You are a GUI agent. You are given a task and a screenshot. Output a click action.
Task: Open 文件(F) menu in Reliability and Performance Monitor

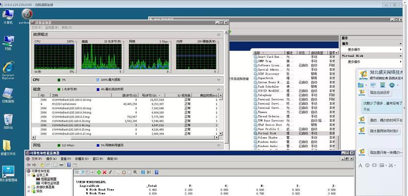tap(37, 159)
